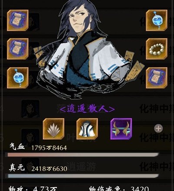Tap the 真元 value 2418万6630
174x191 pixels.
click(x=49, y=169)
